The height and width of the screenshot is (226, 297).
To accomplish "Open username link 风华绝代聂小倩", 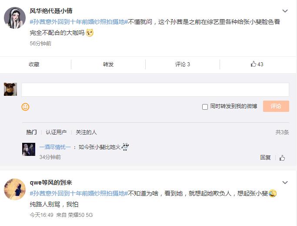I will [x=51, y=11].
